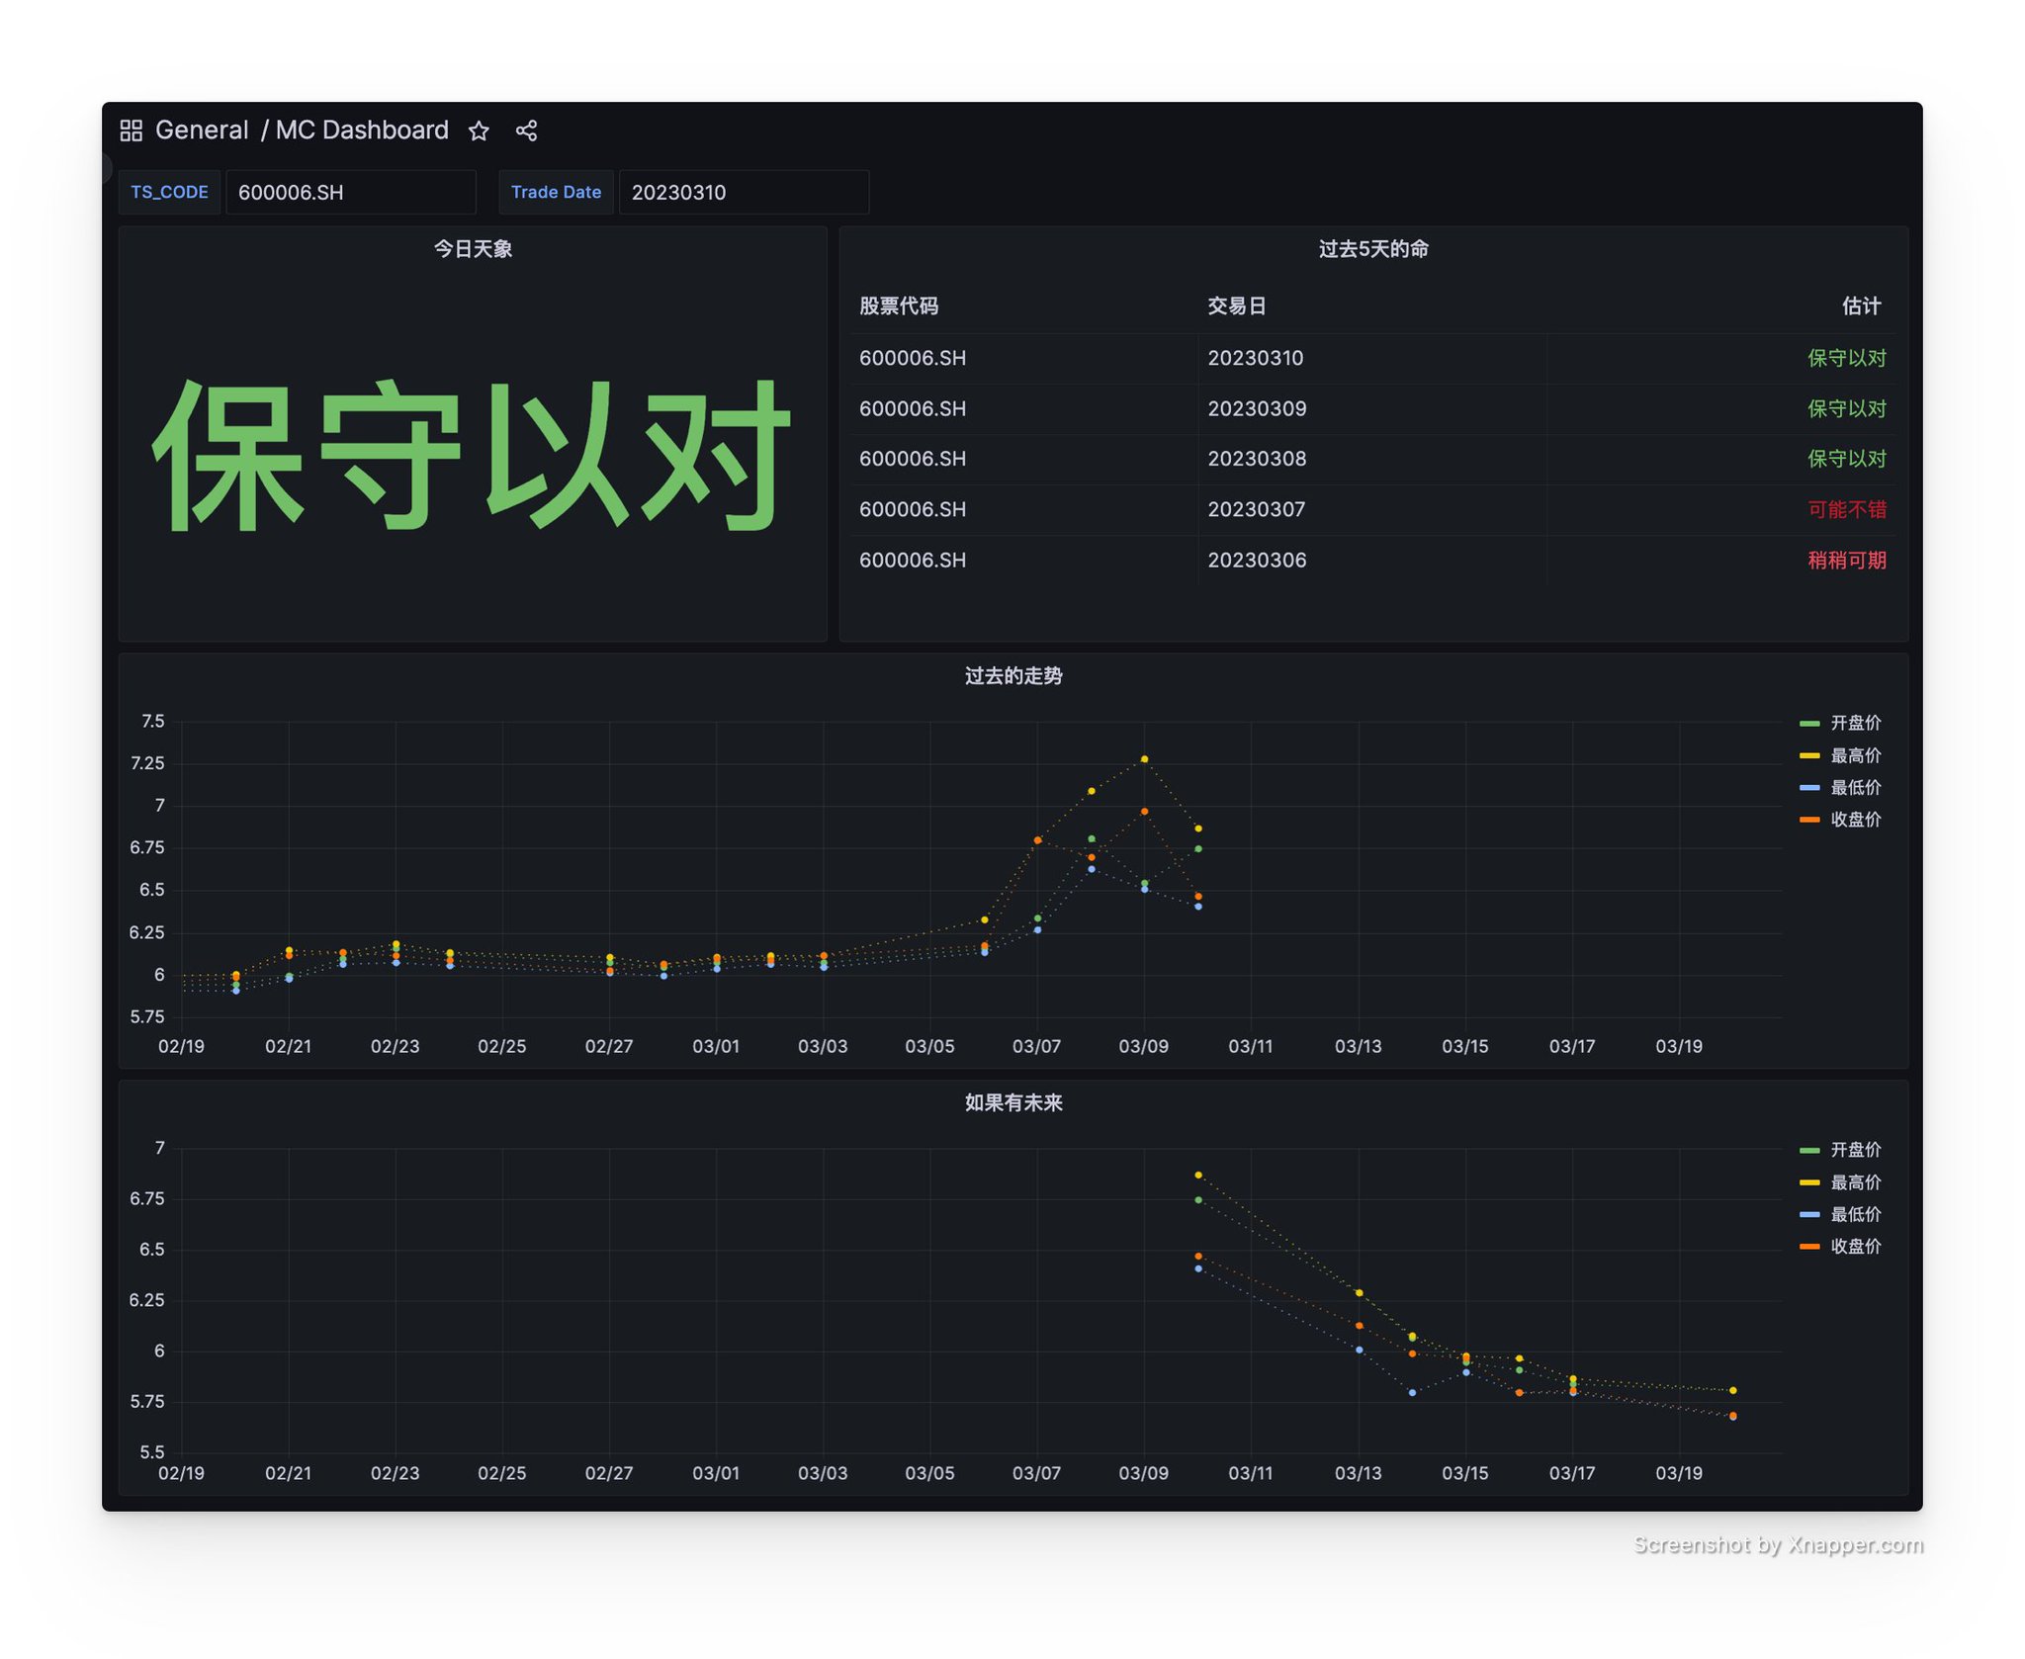Toggle 收盘价 series in 如果有未来 legend
This screenshot has width=2025, height=1659.
[1856, 1246]
